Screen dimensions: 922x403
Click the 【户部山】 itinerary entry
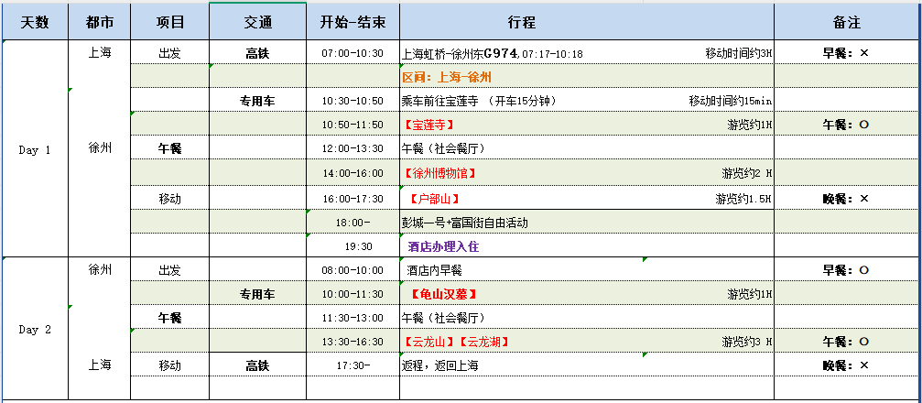586,198
